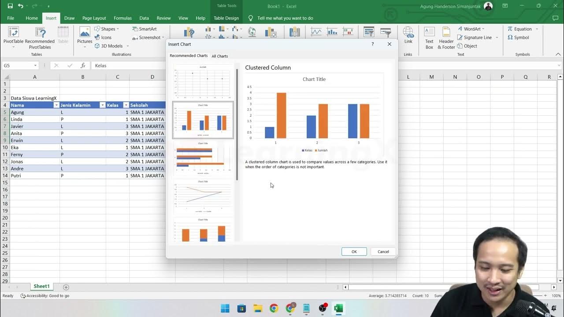The image size is (564, 317).
Task: Select the Data Siswa LearningX cell
Action: tap(34, 98)
